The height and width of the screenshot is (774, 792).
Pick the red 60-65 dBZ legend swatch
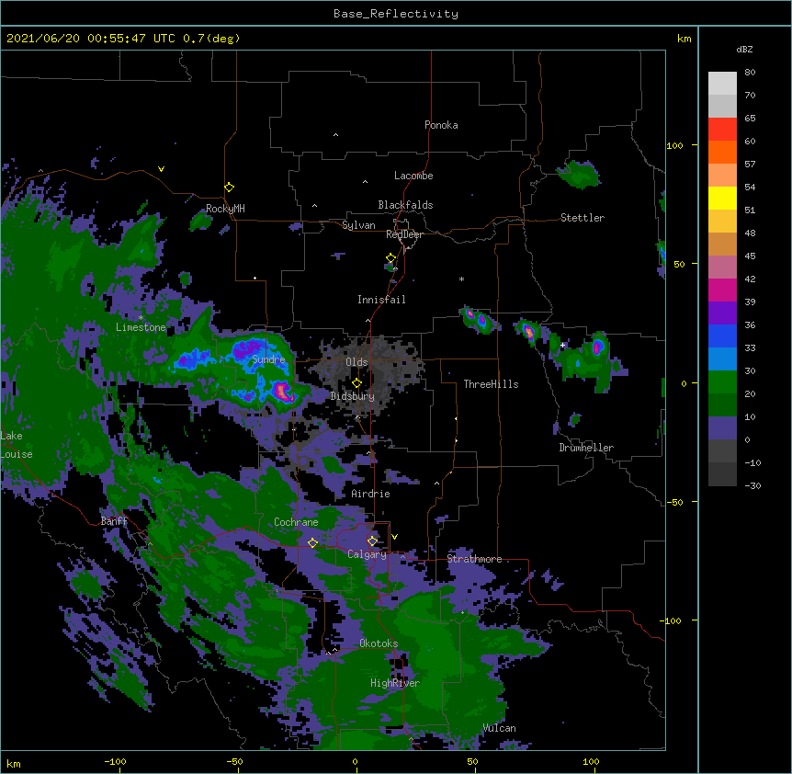point(722,130)
